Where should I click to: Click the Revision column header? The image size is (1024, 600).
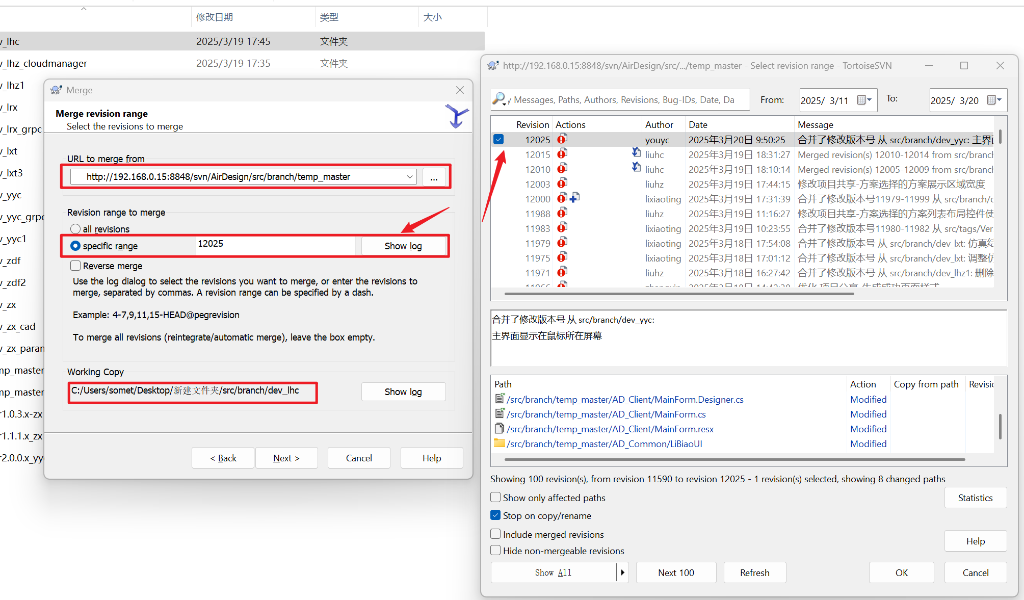(x=532, y=125)
